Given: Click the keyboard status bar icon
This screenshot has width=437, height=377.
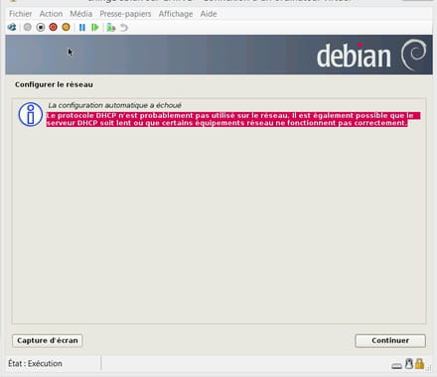Looking at the screenshot, I should tap(396, 366).
